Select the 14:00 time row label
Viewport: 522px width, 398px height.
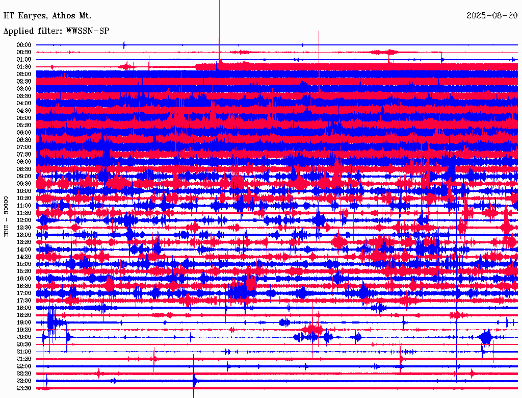pyautogui.click(x=24, y=250)
